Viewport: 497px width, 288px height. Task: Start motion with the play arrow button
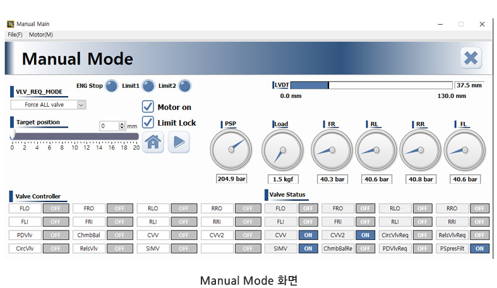click(x=179, y=142)
